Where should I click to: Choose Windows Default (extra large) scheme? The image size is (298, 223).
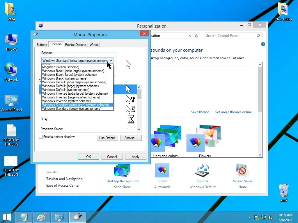(77, 82)
